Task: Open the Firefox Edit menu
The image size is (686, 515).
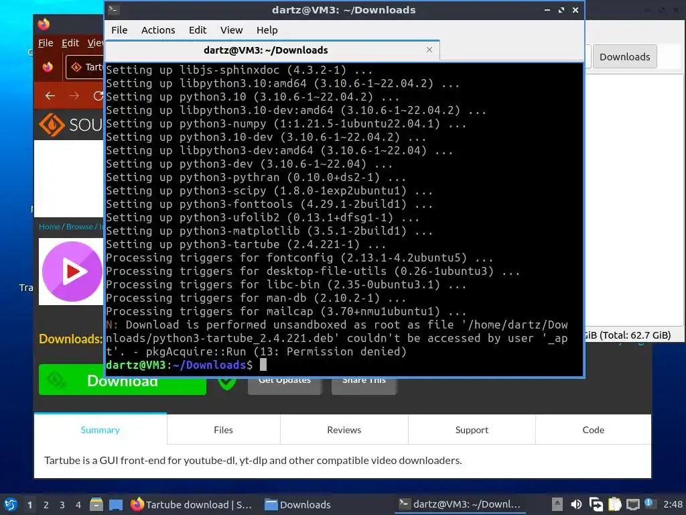Action: coord(70,43)
